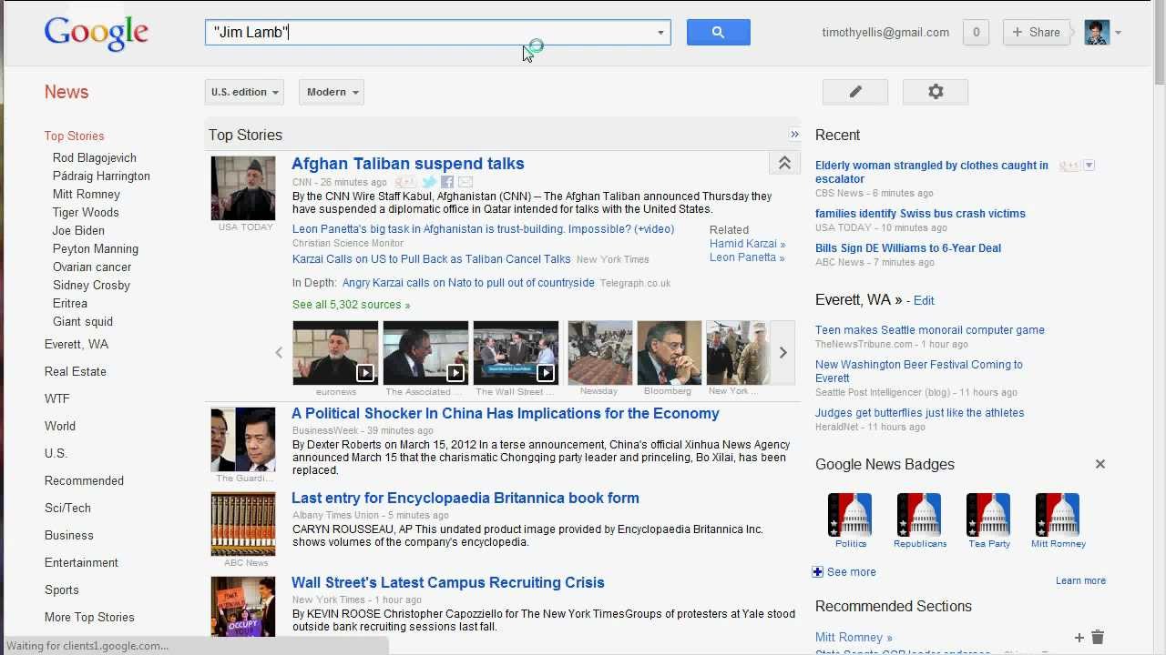Click +1 beside Elderly woman headline
The width and height of the screenshot is (1166, 655).
(x=1069, y=166)
